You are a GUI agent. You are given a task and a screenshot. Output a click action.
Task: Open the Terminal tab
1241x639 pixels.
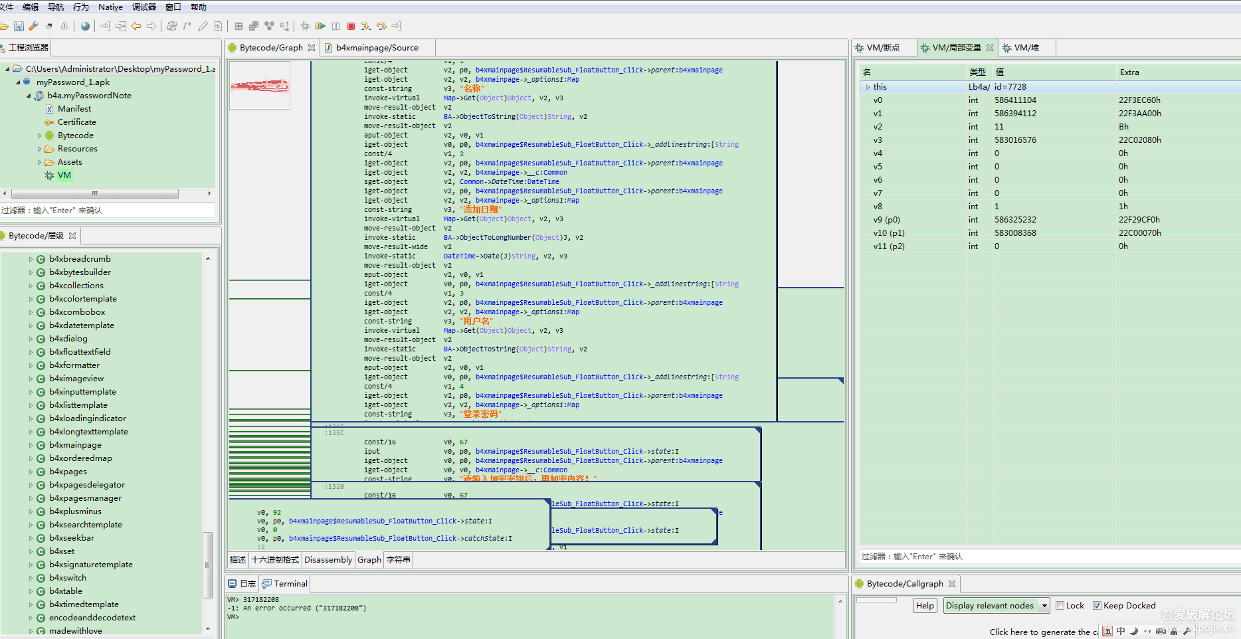point(285,584)
